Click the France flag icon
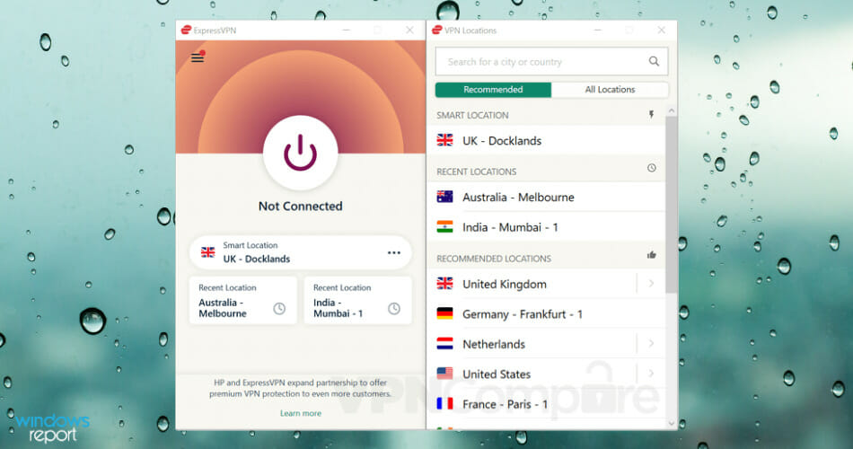Screen dimensions: 853x449 click(x=444, y=403)
